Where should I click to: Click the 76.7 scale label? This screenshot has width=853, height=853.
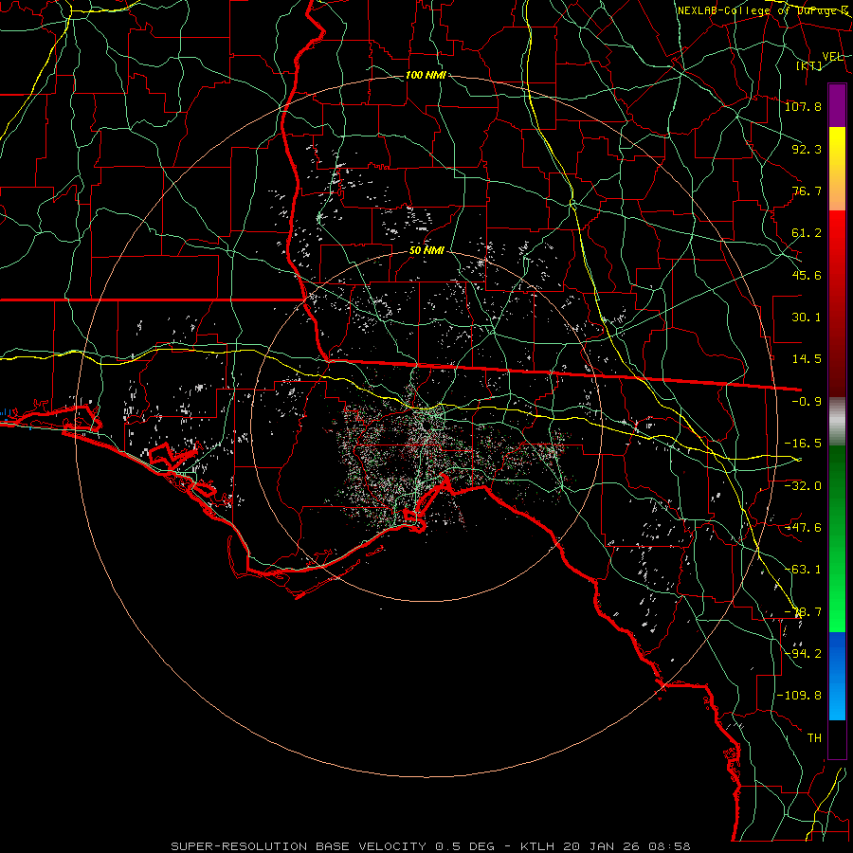(x=807, y=191)
